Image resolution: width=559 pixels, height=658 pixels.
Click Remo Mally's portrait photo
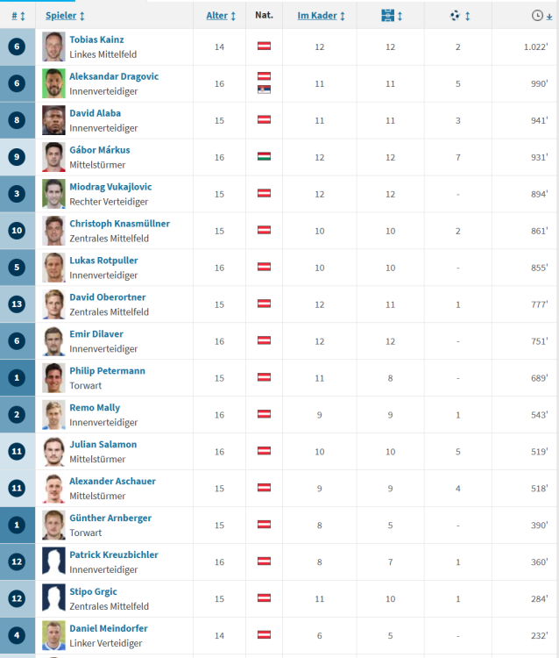pyautogui.click(x=53, y=413)
